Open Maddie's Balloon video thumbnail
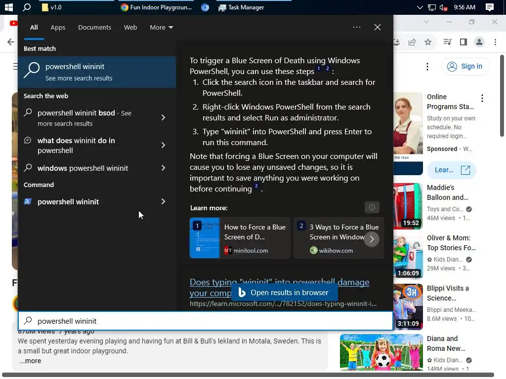 point(408,206)
